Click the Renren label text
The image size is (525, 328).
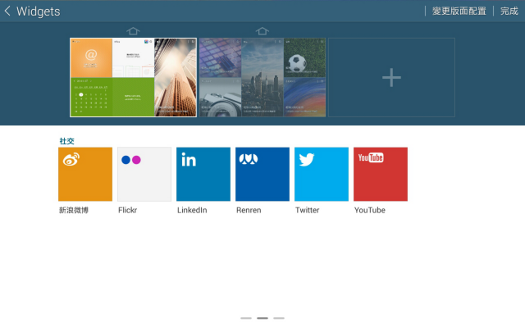pyautogui.click(x=249, y=210)
